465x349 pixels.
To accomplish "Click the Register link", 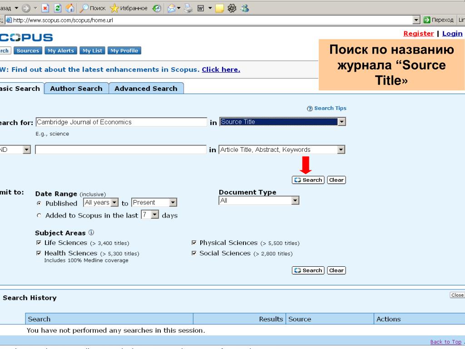I will [418, 34].
